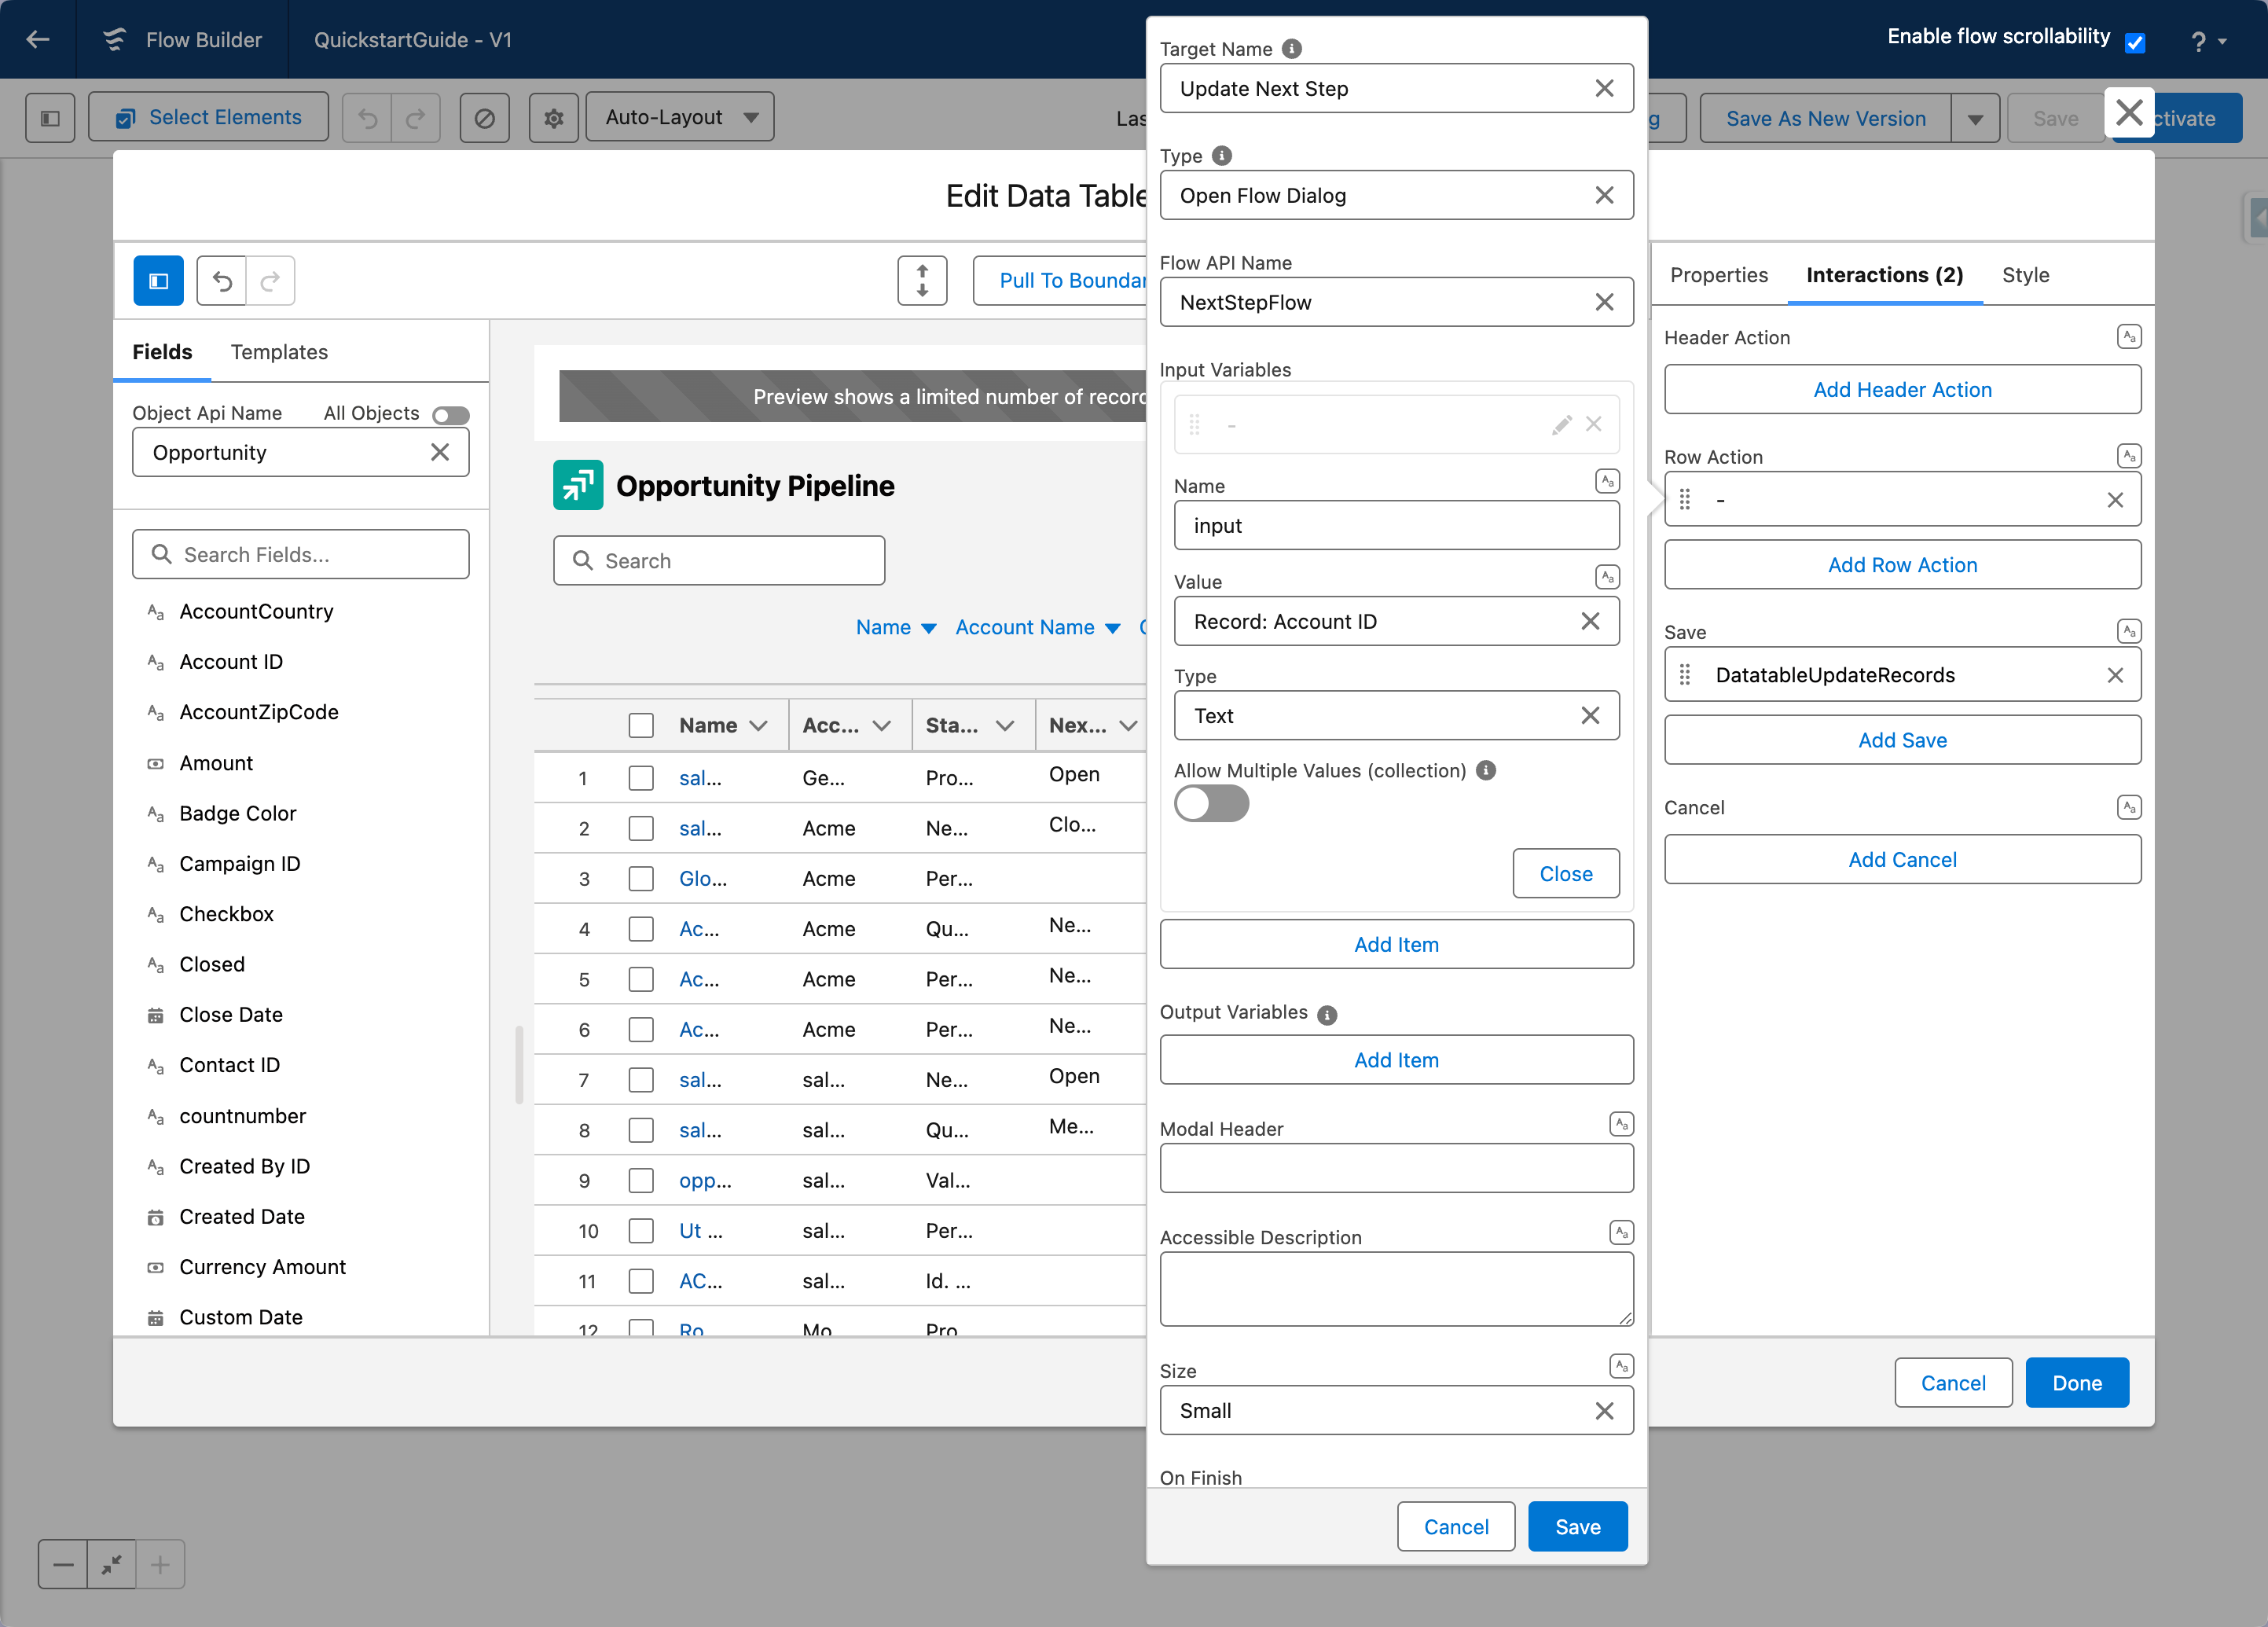Enable the All Objects toggle
Screen dimensions: 2268x1627
pyautogui.click(x=450, y=415)
